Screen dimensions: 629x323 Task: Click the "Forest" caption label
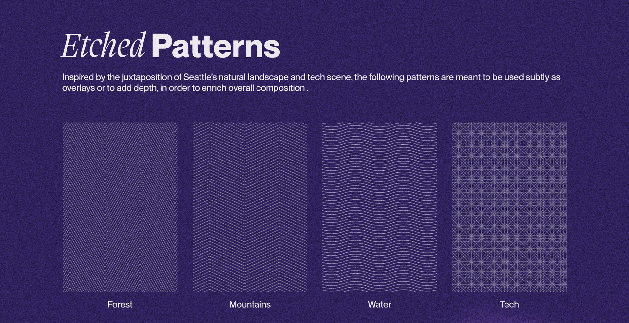click(120, 304)
